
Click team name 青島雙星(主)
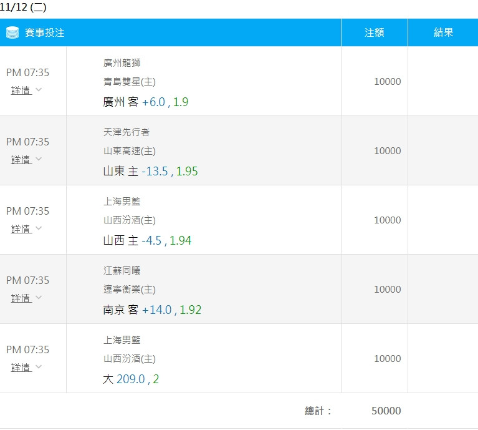click(130, 82)
